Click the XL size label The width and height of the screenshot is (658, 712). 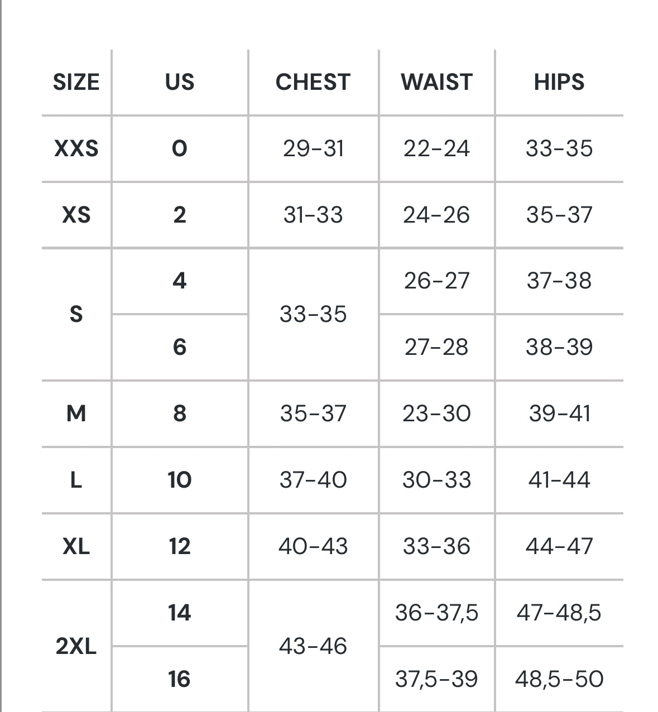point(76,546)
